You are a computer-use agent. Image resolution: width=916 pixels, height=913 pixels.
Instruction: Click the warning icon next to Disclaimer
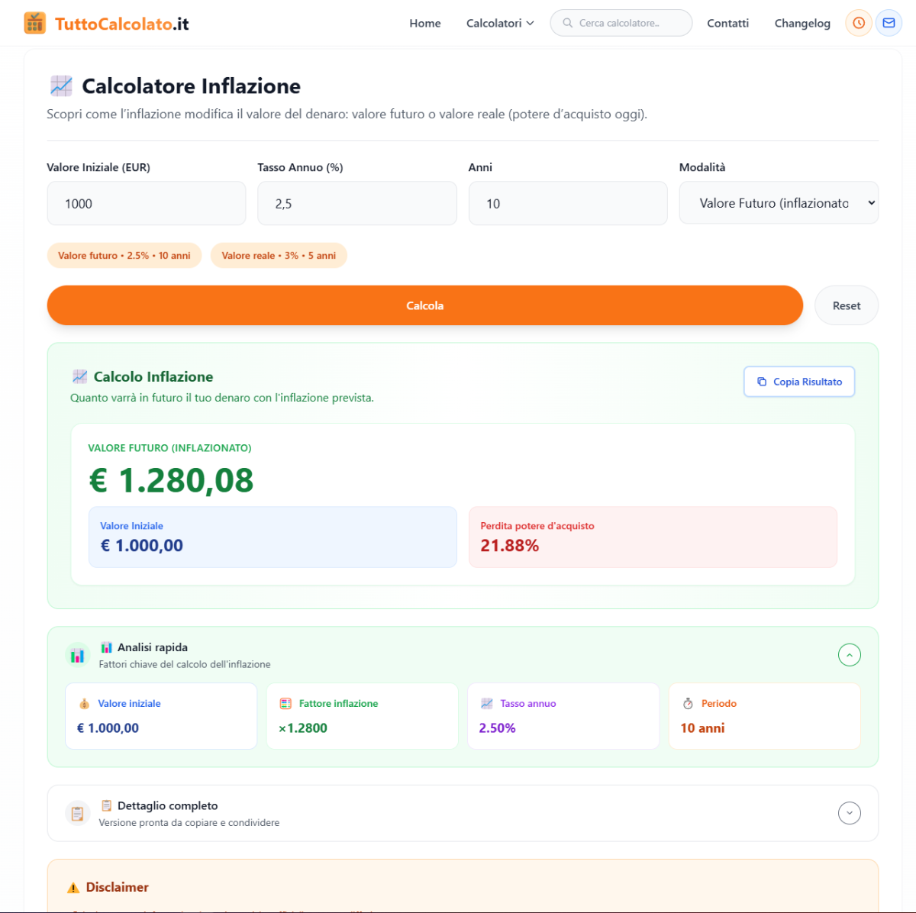tap(73, 888)
